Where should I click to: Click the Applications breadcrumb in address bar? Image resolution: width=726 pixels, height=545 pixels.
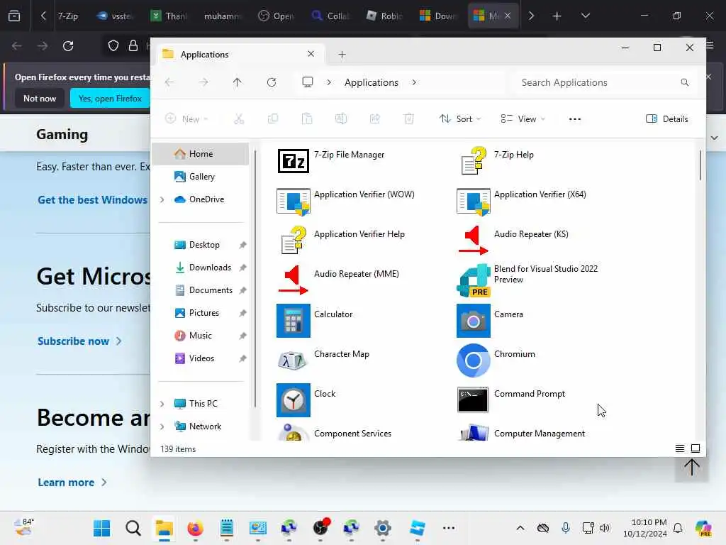pos(372,82)
